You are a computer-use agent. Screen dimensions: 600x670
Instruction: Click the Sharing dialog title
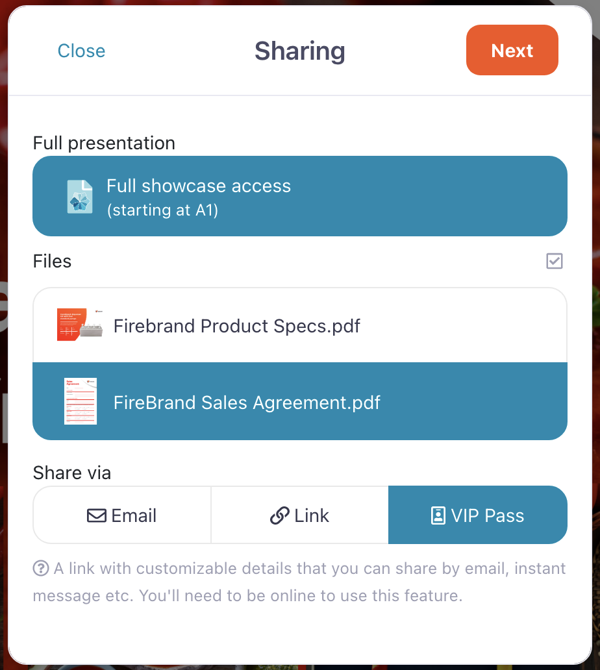[299, 51]
